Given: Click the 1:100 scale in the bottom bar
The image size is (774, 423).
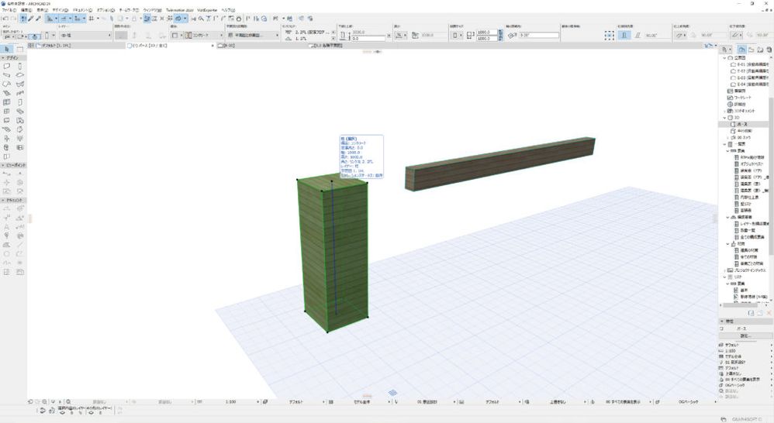Looking at the screenshot, I should pos(231,402).
